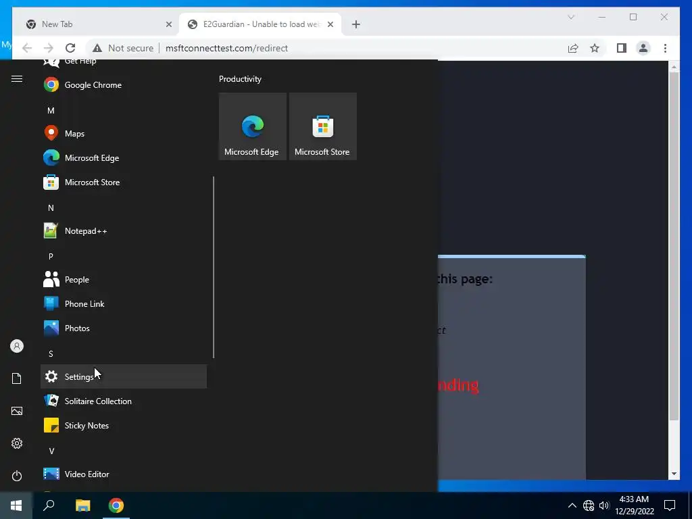
Task: Open Settings from the app list
Action: coord(124,376)
